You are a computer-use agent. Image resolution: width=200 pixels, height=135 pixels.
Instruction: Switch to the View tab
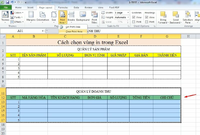[101, 7]
